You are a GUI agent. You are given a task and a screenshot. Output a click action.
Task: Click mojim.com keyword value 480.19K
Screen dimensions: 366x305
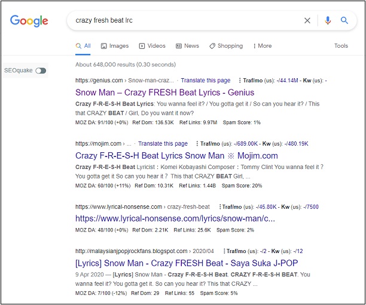pos(297,143)
